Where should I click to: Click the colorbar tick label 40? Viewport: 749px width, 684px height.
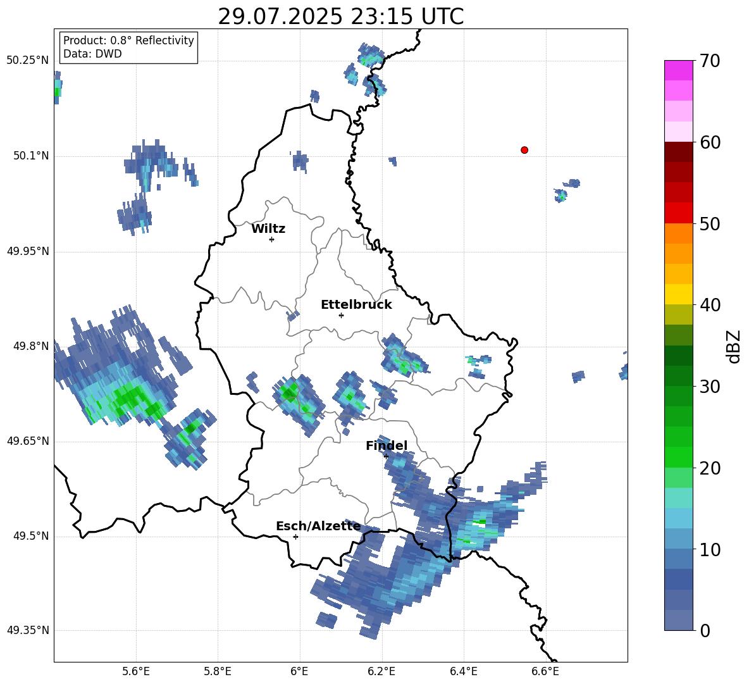coord(709,305)
